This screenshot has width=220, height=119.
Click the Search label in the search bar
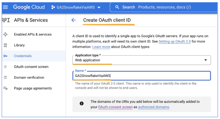(x=129, y=7)
